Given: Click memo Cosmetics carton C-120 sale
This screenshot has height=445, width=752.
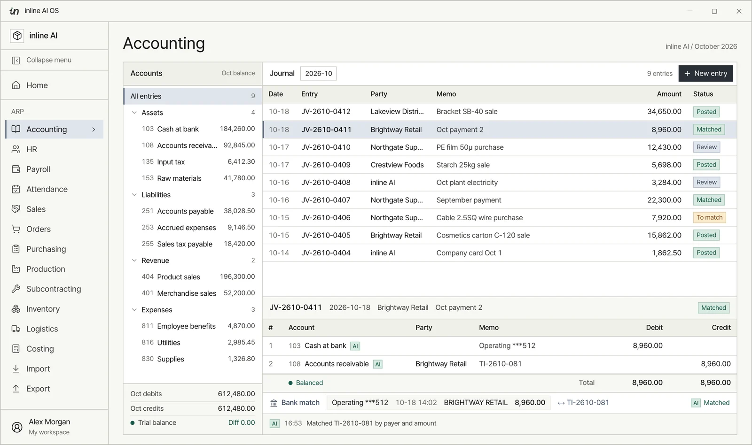Looking at the screenshot, I should (x=483, y=236).
